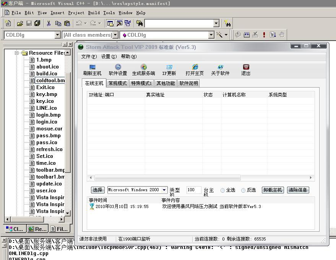Screen dimensions: 336x260
Task: Click the Build project icon
Action: [x=247, y=35]
